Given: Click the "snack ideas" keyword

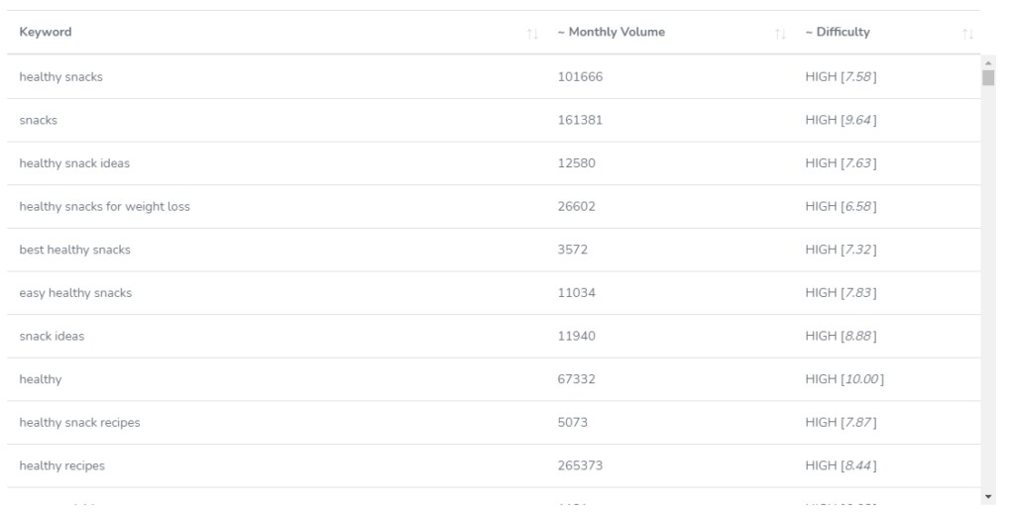Looking at the screenshot, I should [52, 337].
